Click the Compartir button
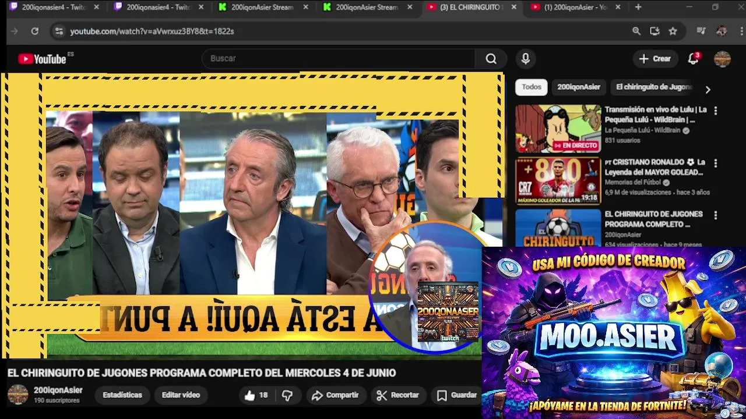Screen dimensions: 746x419 335,395
